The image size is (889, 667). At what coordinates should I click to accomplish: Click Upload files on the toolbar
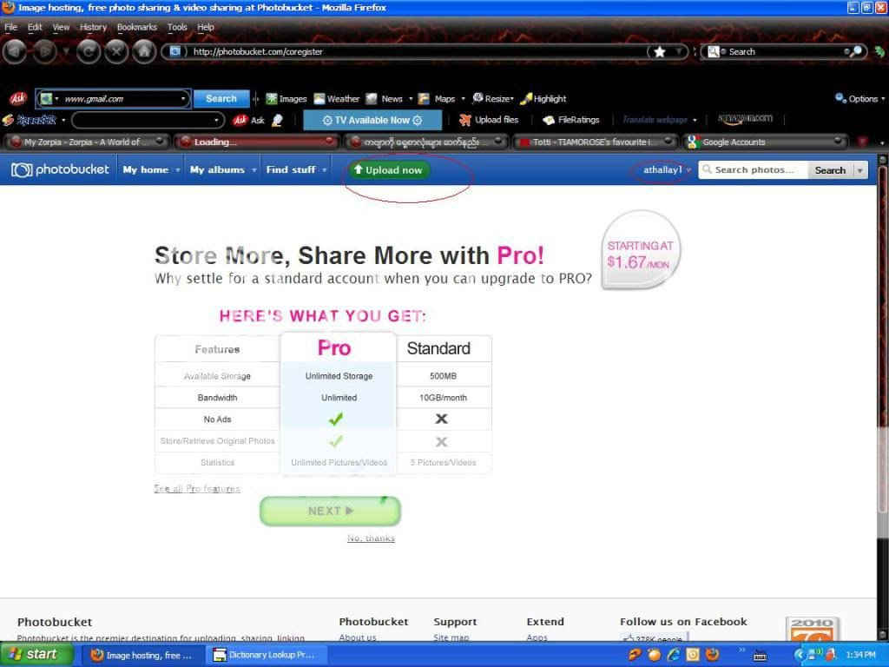point(489,120)
